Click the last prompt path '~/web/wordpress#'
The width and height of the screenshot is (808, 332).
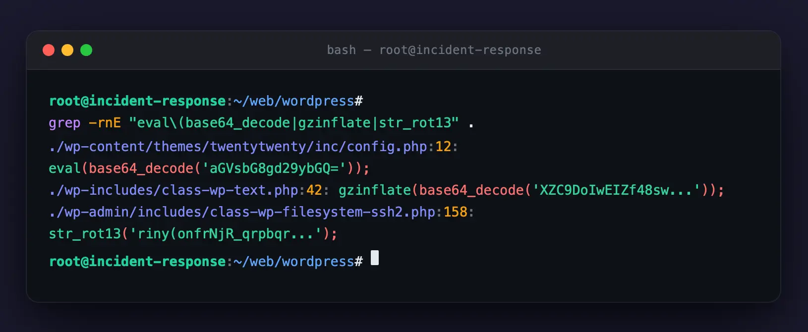pos(298,262)
